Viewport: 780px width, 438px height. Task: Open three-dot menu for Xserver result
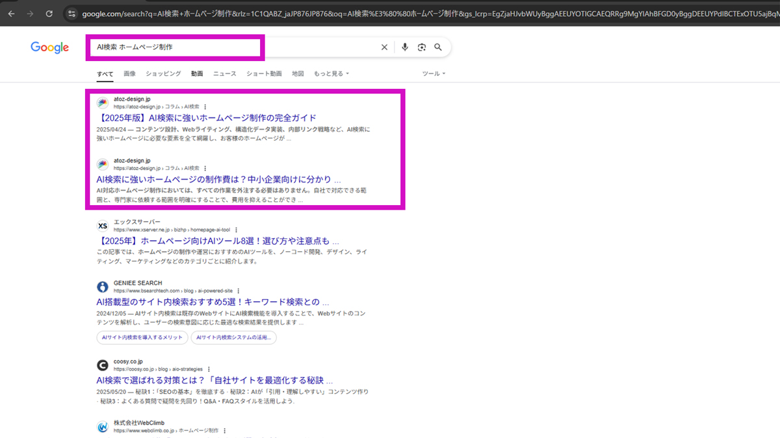point(236,230)
